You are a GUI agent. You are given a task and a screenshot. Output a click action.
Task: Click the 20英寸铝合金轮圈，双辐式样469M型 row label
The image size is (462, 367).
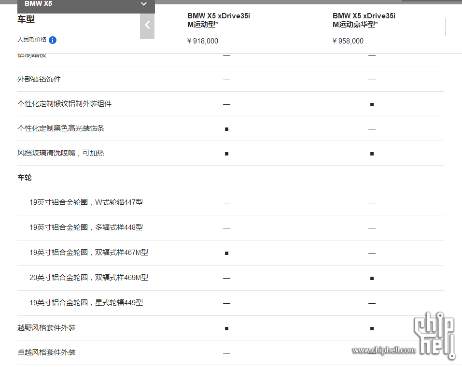89,278
